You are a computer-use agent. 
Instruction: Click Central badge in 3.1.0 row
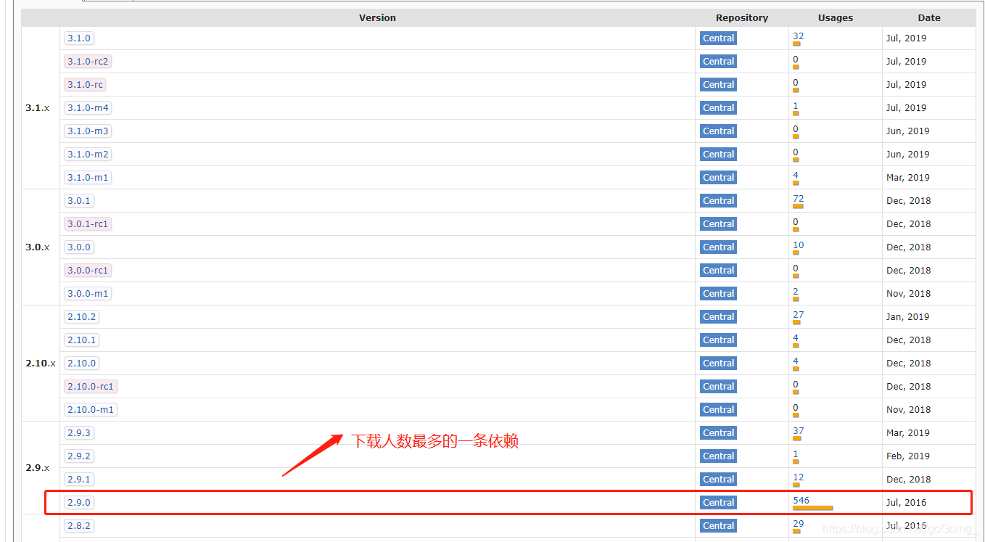coord(718,38)
